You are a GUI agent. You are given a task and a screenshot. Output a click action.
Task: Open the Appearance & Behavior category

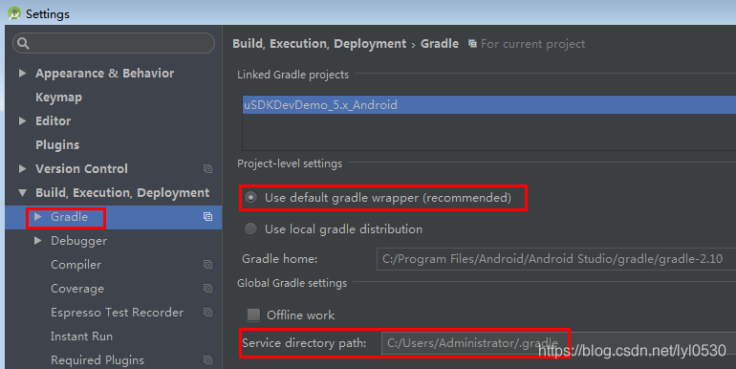coord(105,74)
